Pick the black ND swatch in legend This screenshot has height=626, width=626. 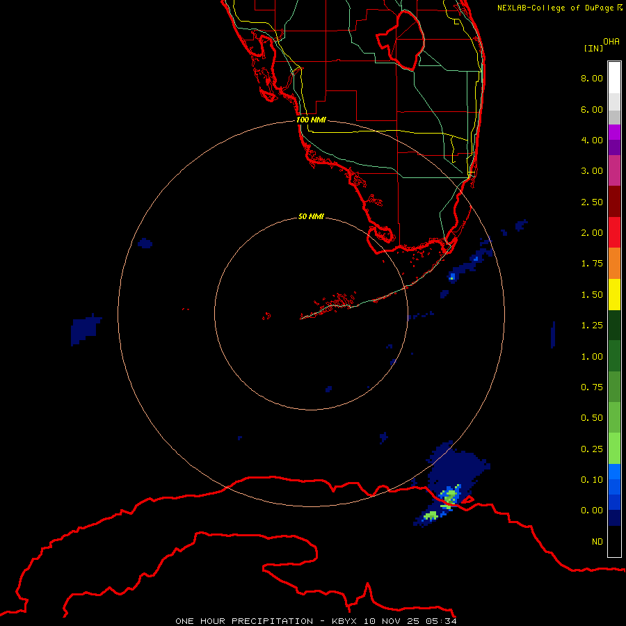tap(614, 541)
